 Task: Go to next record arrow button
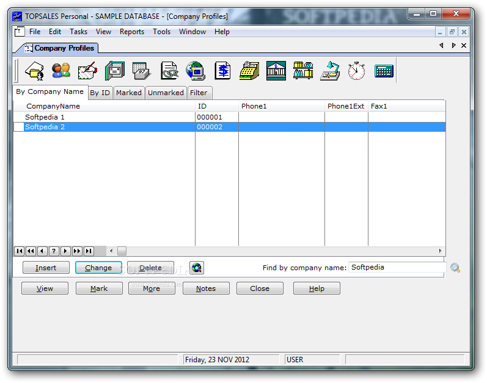(65, 251)
